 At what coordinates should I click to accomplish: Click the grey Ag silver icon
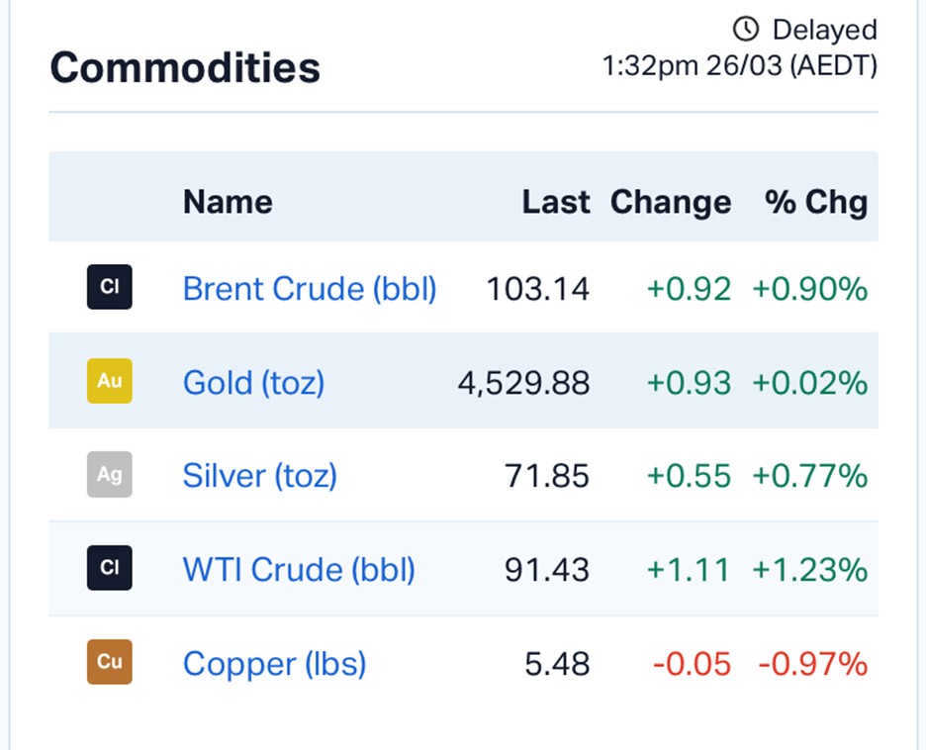109,475
